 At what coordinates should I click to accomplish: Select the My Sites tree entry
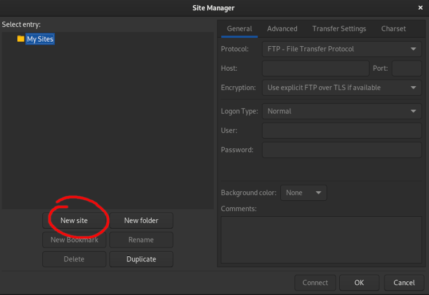40,39
